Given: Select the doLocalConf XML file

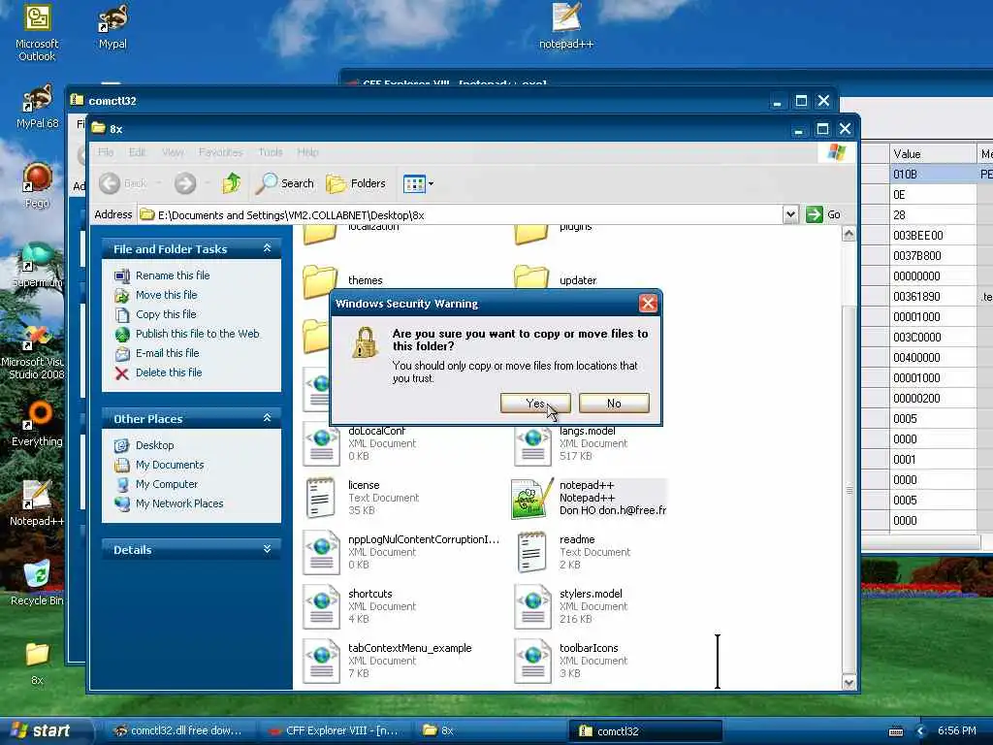Looking at the screenshot, I should pos(359,443).
